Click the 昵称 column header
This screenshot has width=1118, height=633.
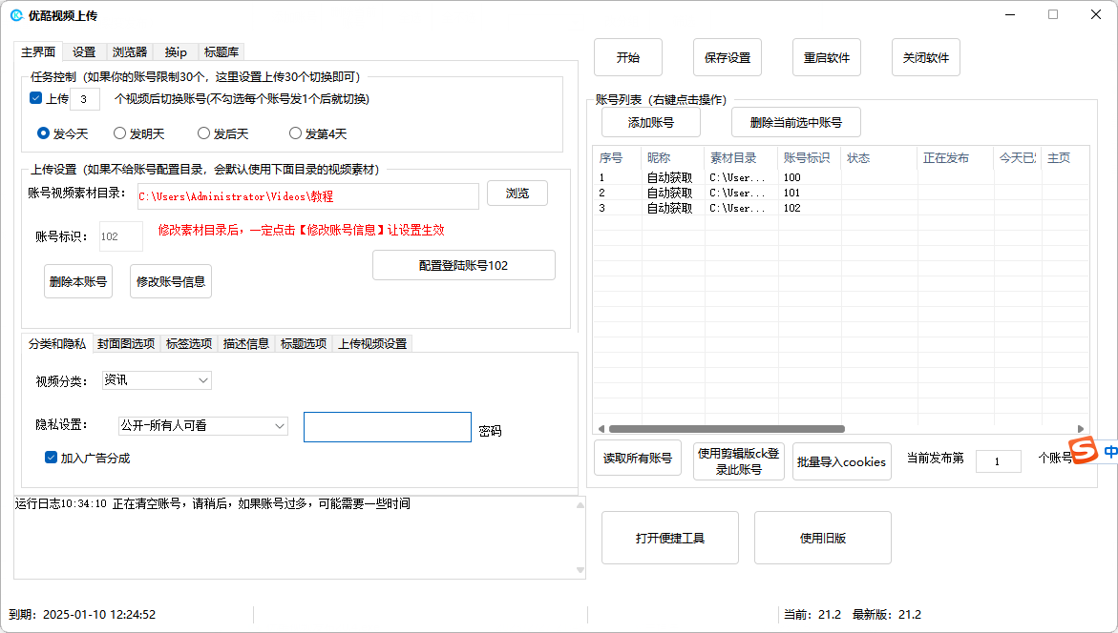673,158
